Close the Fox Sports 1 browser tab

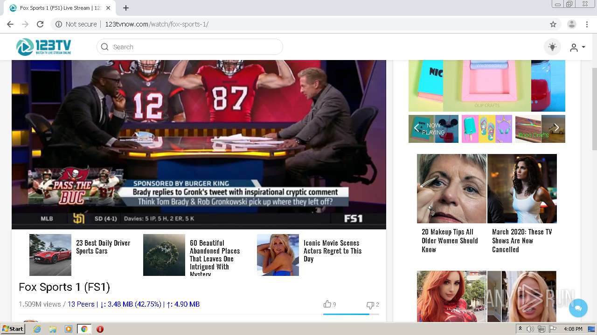108,8
